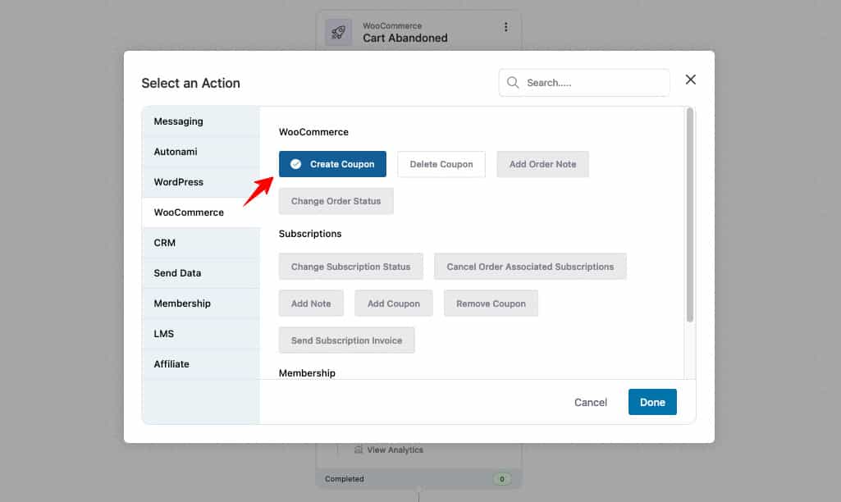
Task: Open the CRM category
Action: coord(200,243)
